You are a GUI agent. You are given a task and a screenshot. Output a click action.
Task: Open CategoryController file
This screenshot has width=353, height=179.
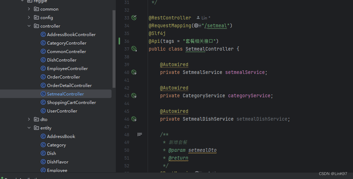(x=67, y=43)
